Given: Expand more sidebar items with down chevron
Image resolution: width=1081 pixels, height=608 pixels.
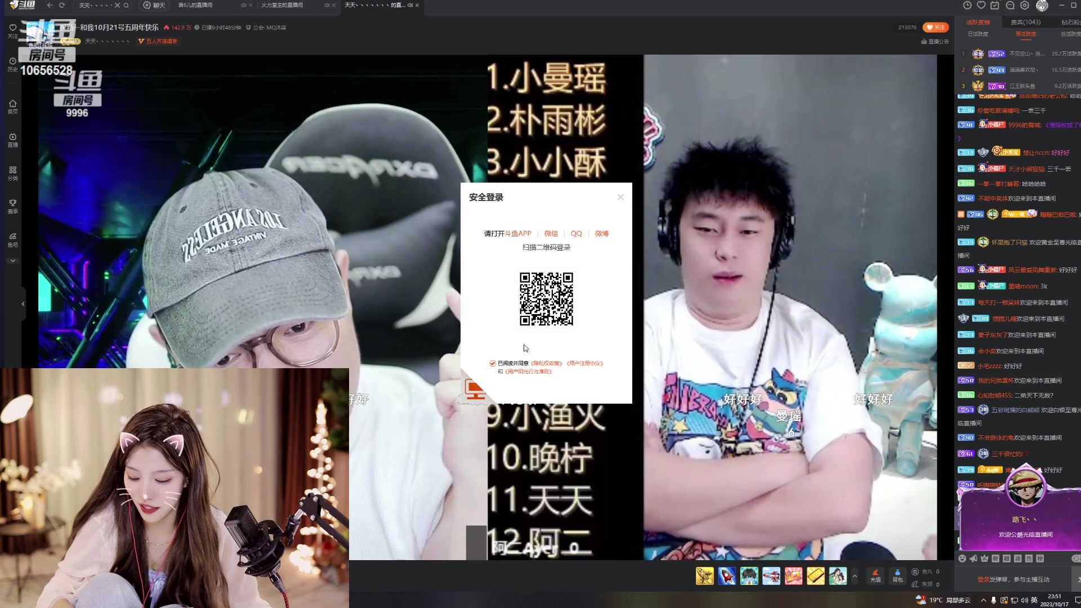Looking at the screenshot, I should [12, 261].
